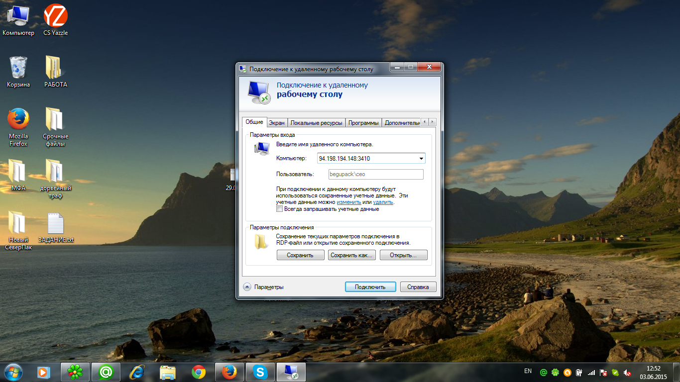
Task: Open the Remote Desktop title bar system icon
Action: (242, 69)
